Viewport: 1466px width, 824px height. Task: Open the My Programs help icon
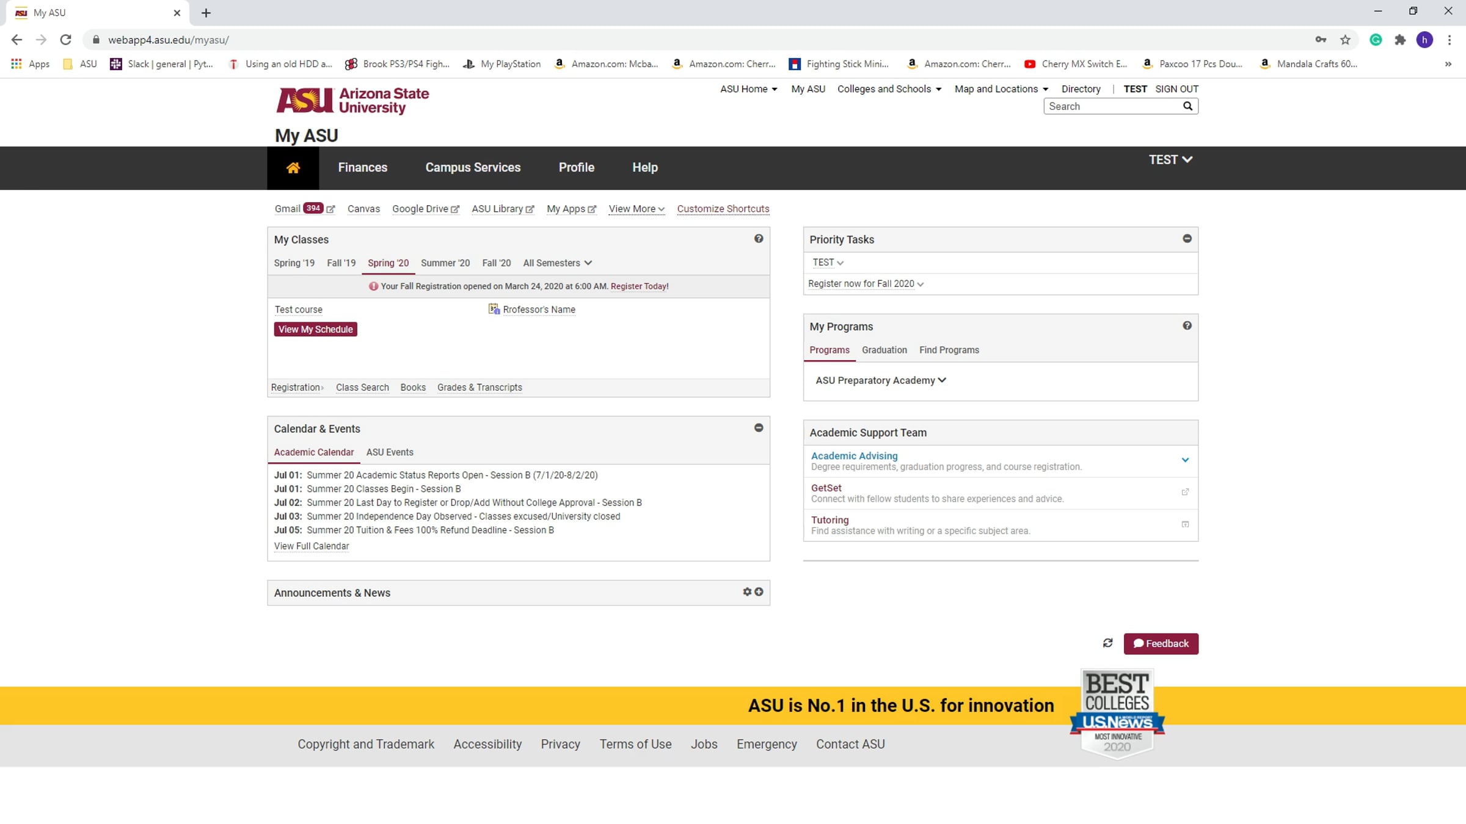tap(1187, 326)
